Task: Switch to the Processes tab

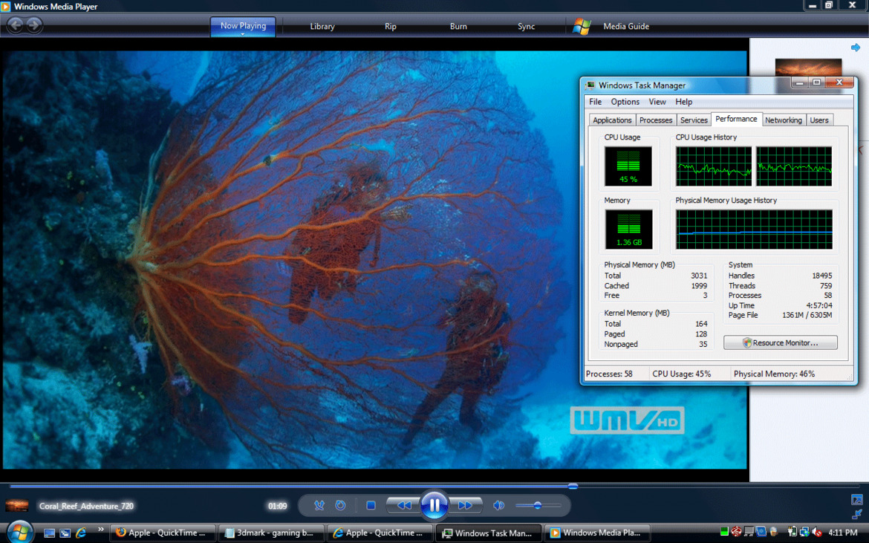Action: [x=656, y=120]
